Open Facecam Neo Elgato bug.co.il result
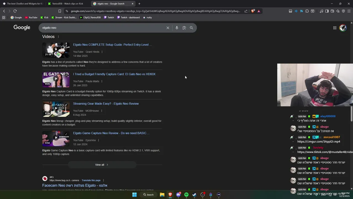The width and height of the screenshot is (353, 199). point(75,185)
